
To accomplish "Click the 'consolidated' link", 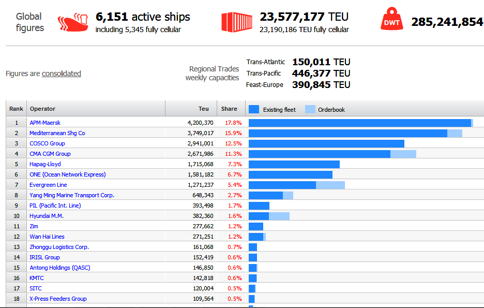I will click(61, 74).
